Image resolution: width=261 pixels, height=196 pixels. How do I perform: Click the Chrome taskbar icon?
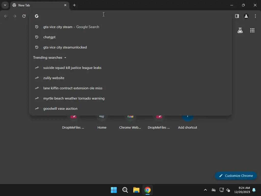(x=148, y=190)
